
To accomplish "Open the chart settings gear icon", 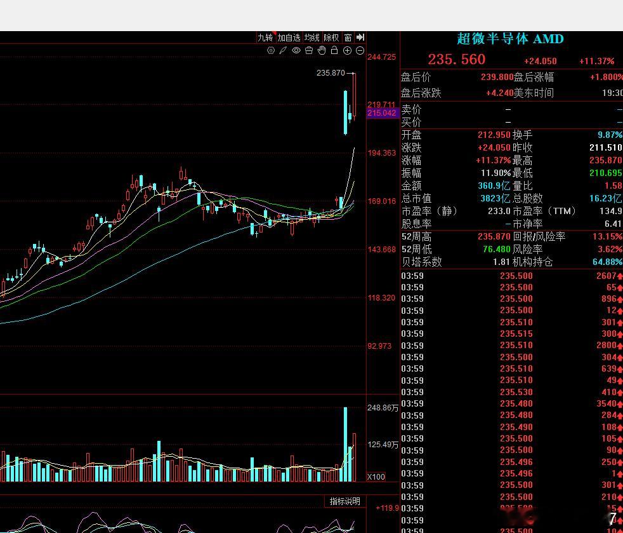I will [270, 50].
